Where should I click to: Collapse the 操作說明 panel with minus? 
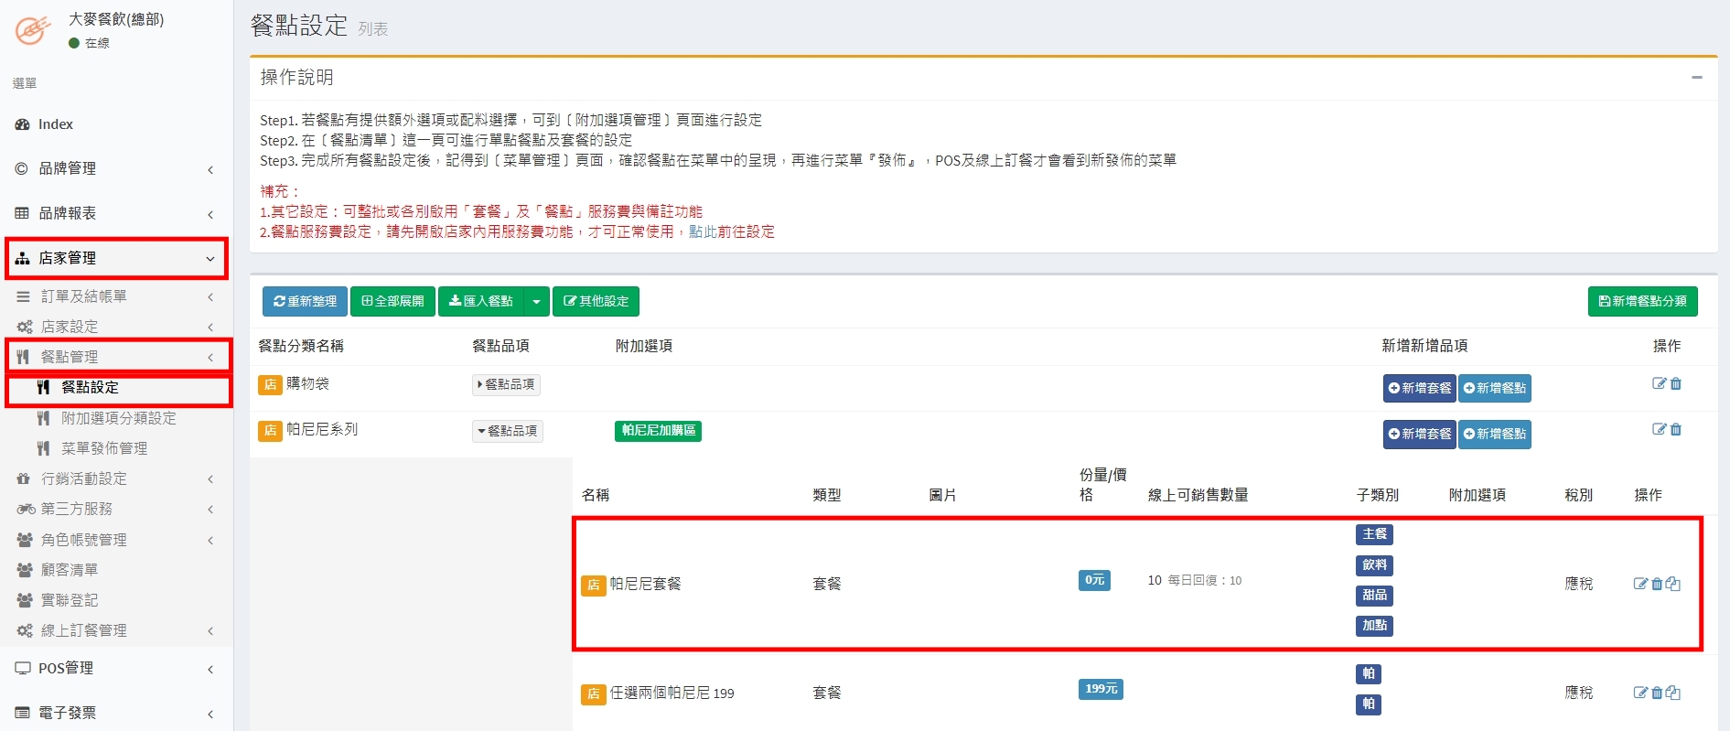click(x=1697, y=78)
